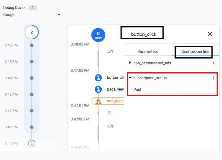
Task: Click the 'Paid' subscription value
Action: pos(137,89)
